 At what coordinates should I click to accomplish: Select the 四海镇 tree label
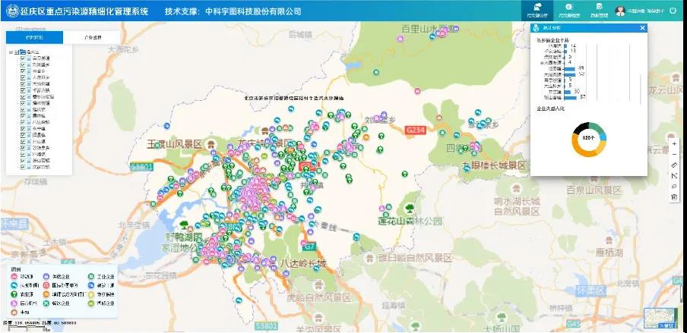(x=39, y=154)
